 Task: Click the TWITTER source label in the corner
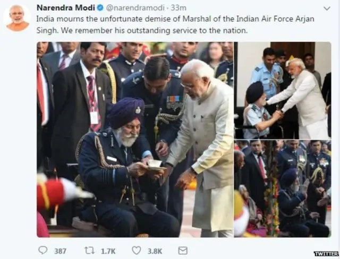[327, 254]
